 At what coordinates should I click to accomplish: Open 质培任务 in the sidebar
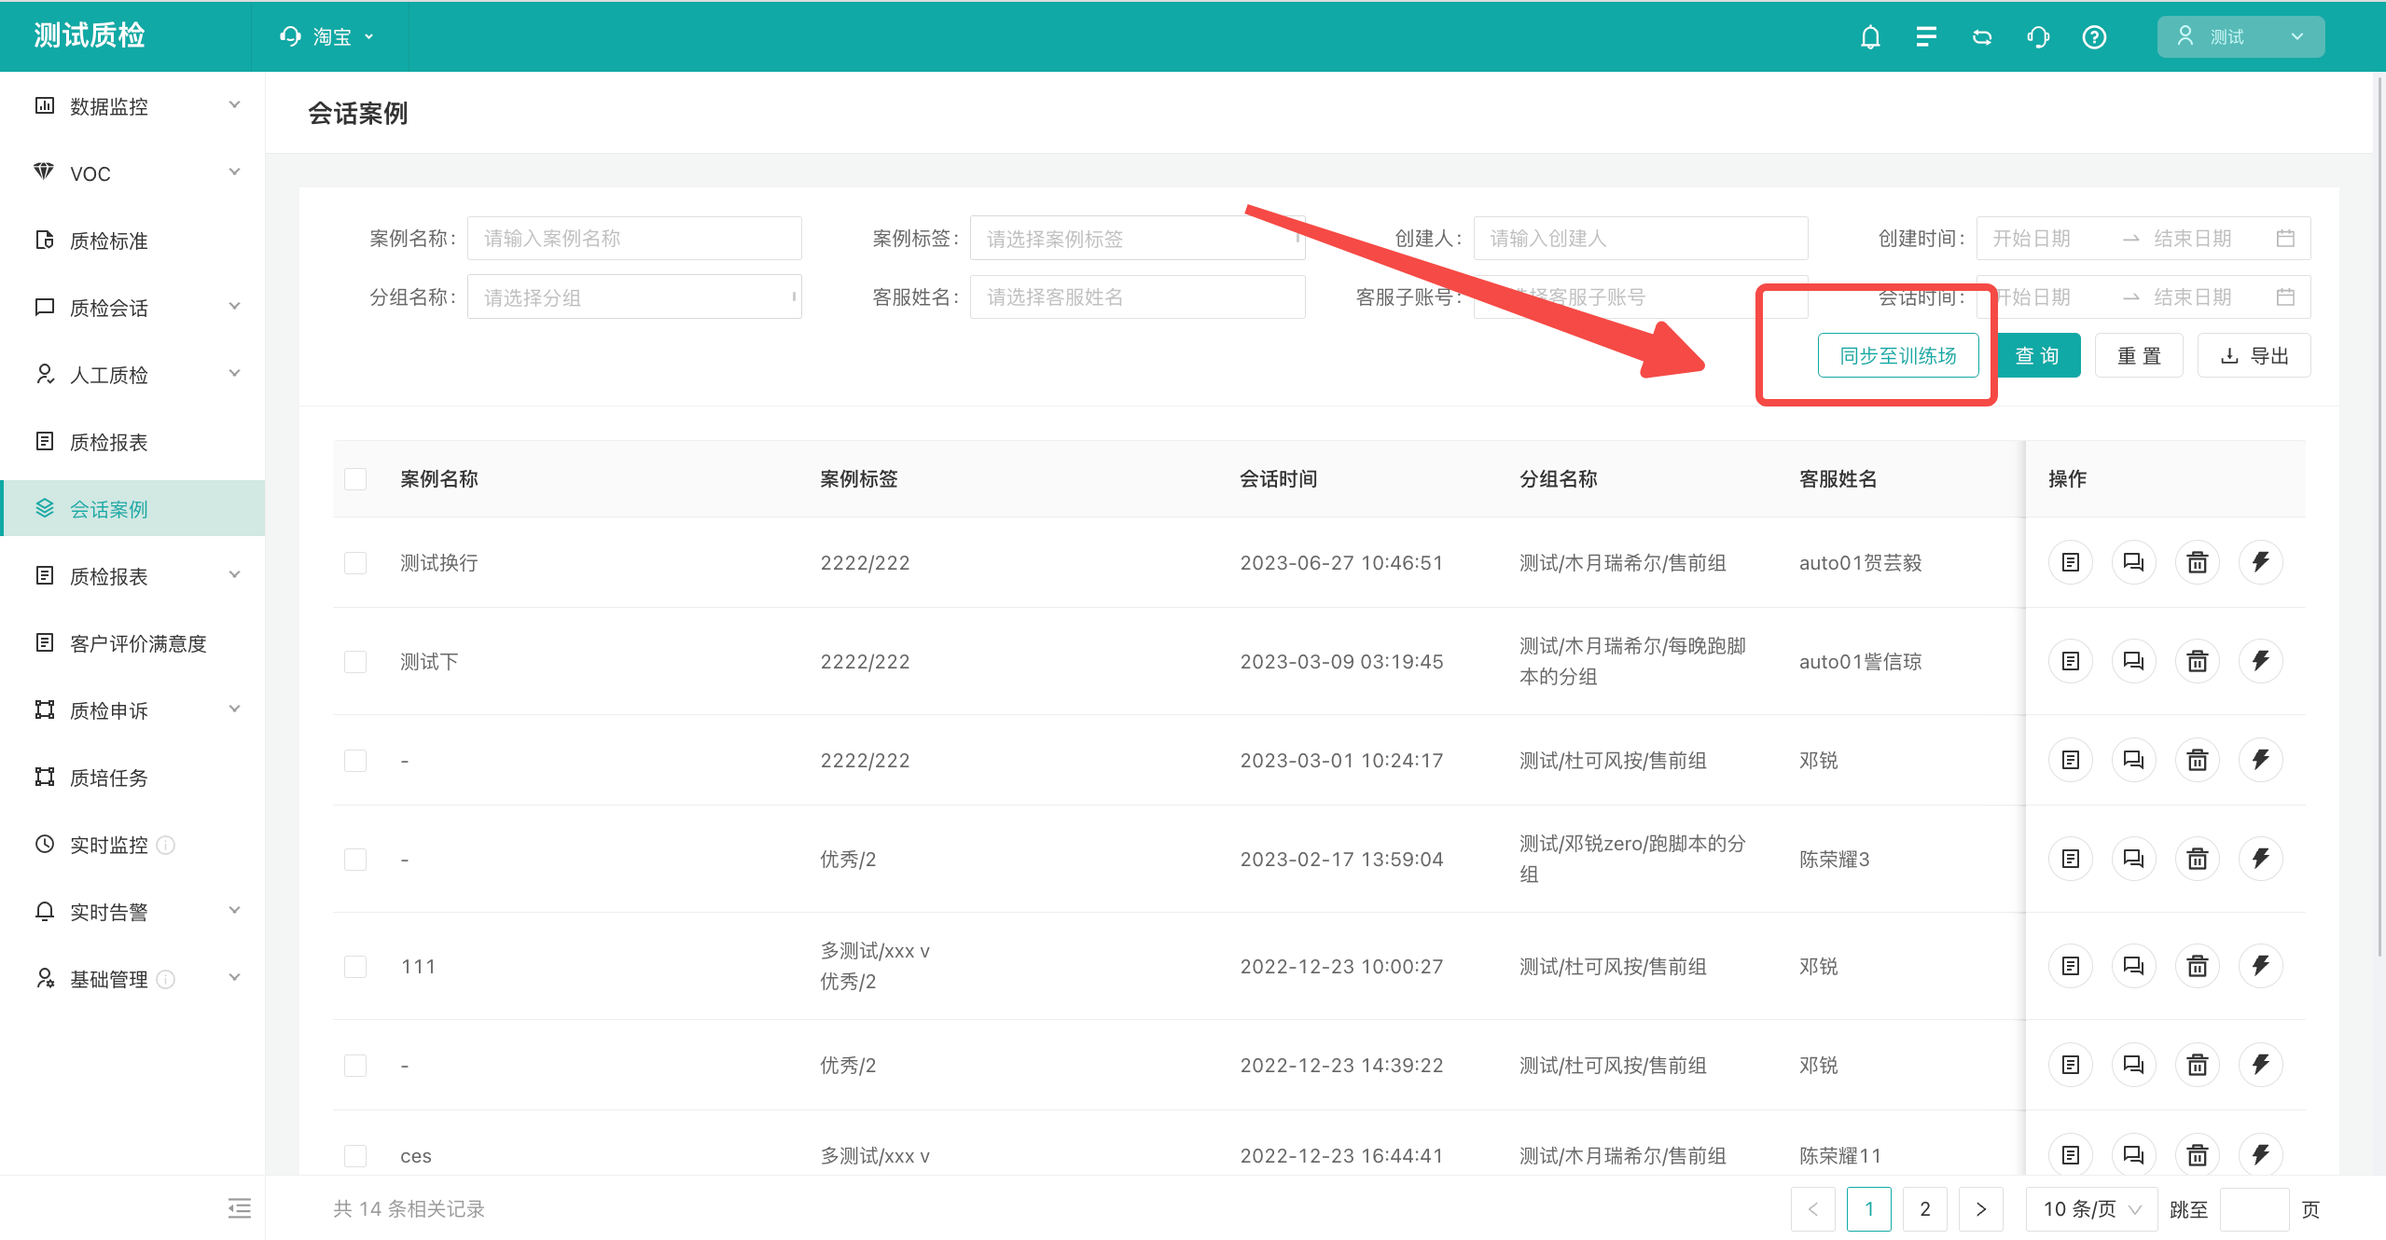134,778
